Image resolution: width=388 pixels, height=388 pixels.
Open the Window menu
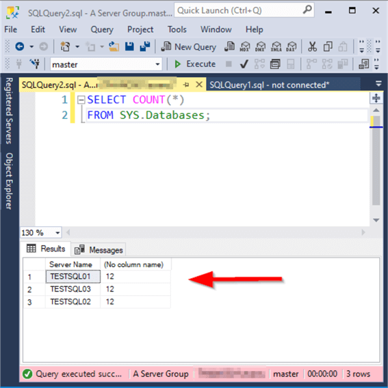(x=216, y=29)
